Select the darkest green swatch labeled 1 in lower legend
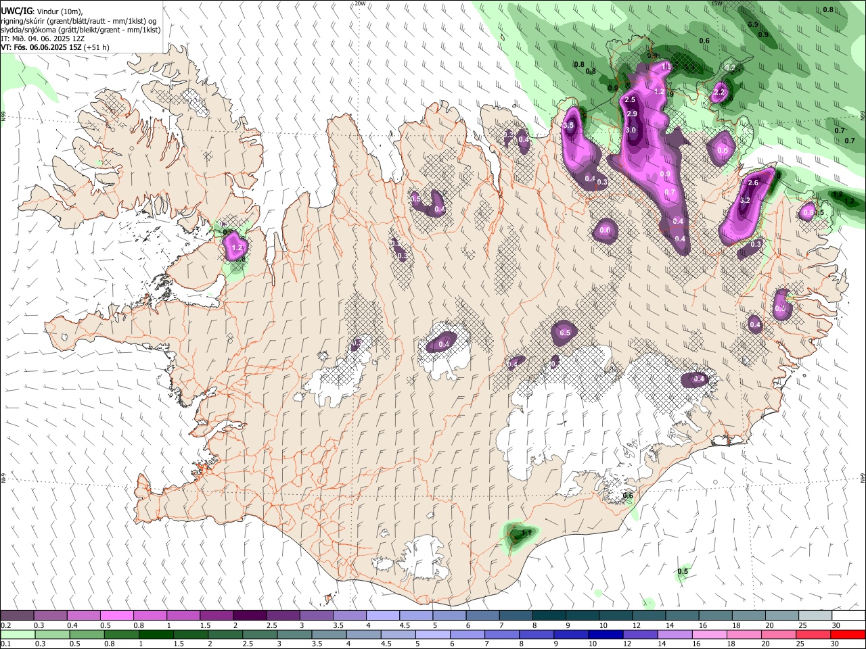Screen dimensions: 866x649 coord(156,634)
